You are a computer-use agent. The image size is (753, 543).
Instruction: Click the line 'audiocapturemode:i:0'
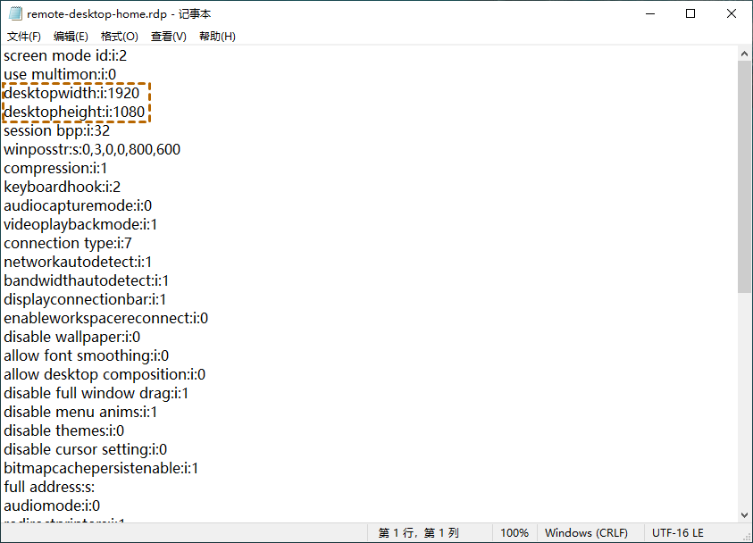click(x=78, y=205)
